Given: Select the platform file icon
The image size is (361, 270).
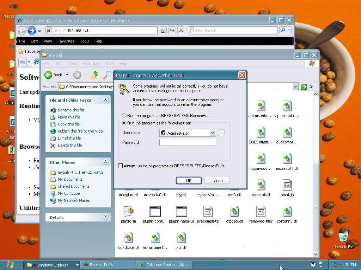Looking at the screenshot, I should coord(128,211).
